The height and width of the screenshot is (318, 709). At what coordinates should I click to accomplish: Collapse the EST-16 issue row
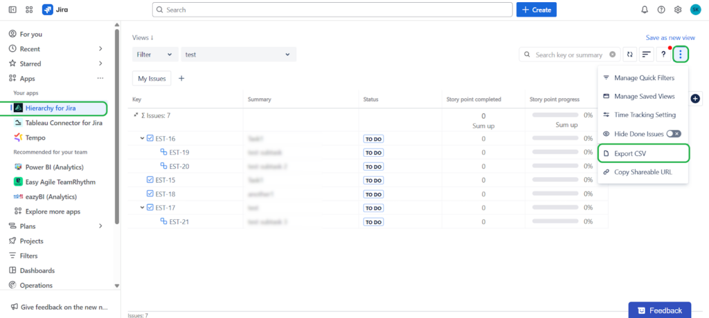pos(143,138)
